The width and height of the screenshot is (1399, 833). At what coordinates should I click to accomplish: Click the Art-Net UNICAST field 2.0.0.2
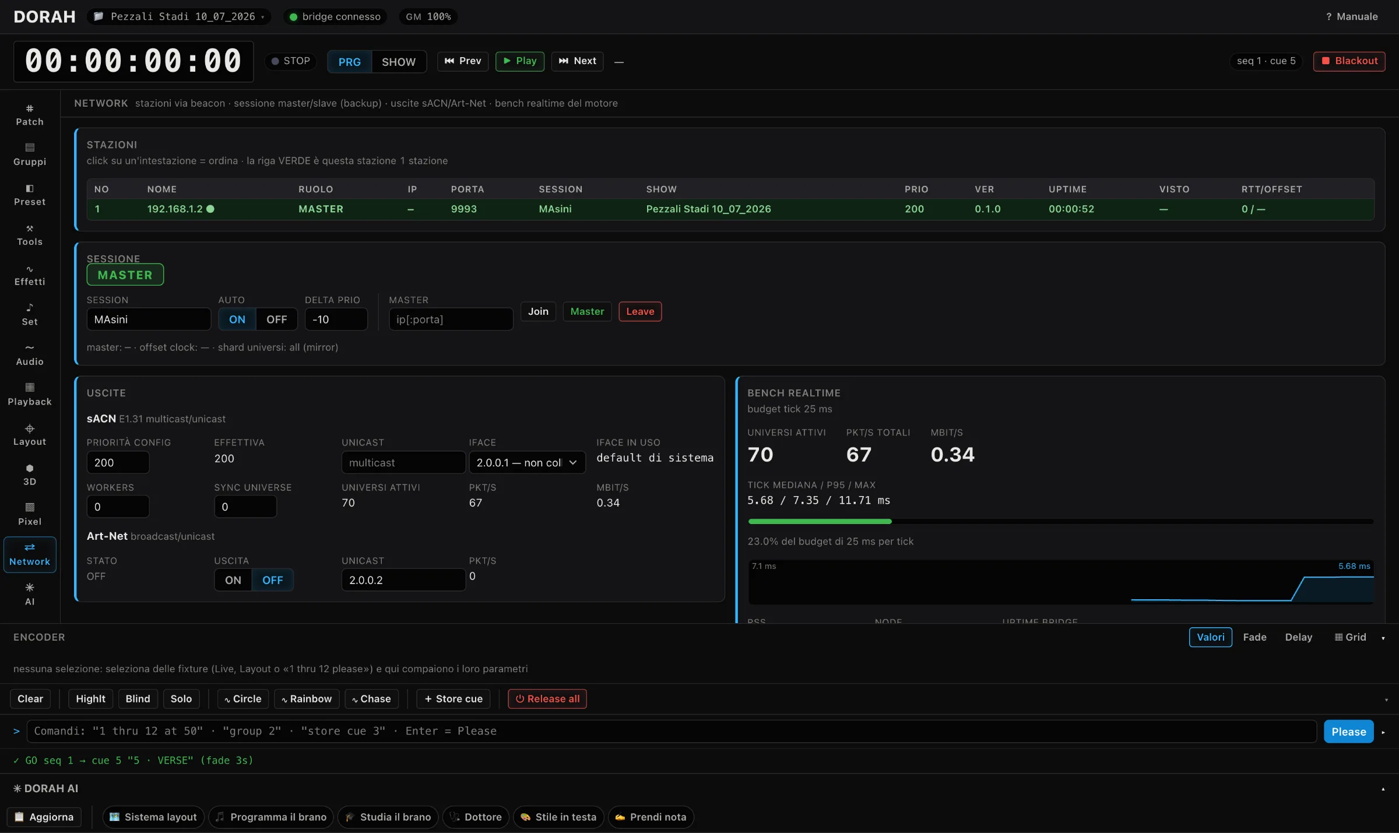(x=403, y=580)
